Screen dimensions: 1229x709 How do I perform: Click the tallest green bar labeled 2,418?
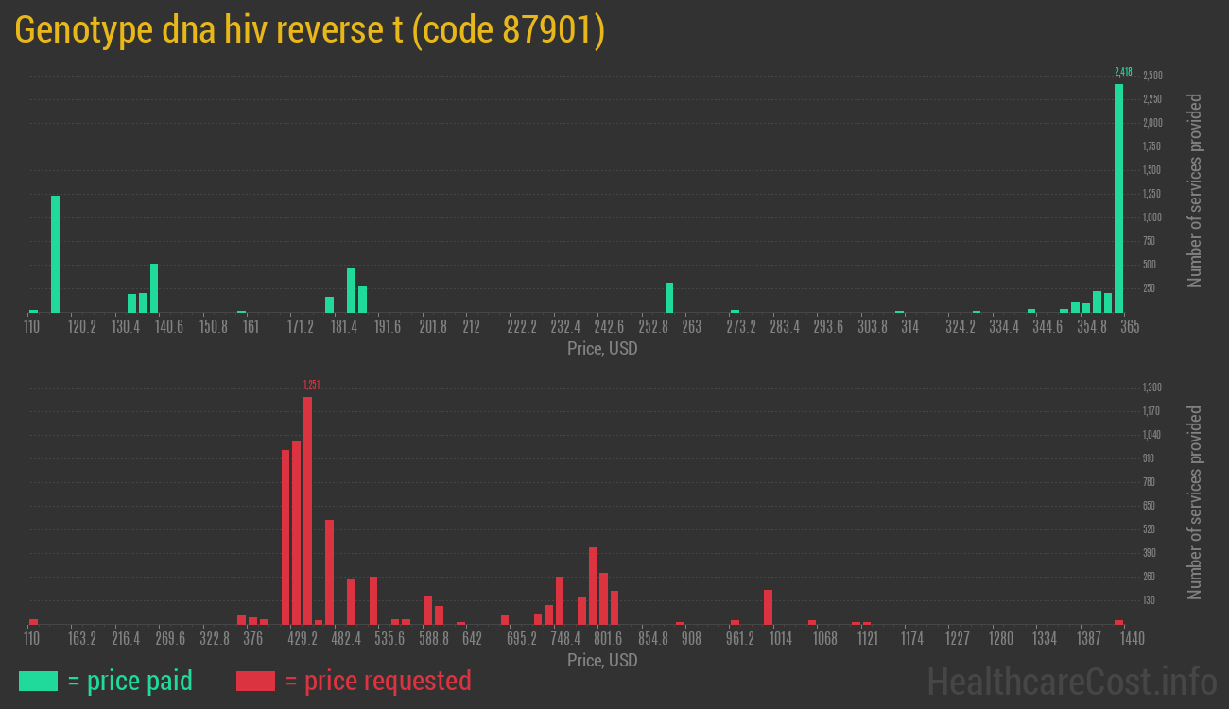coord(1120,199)
